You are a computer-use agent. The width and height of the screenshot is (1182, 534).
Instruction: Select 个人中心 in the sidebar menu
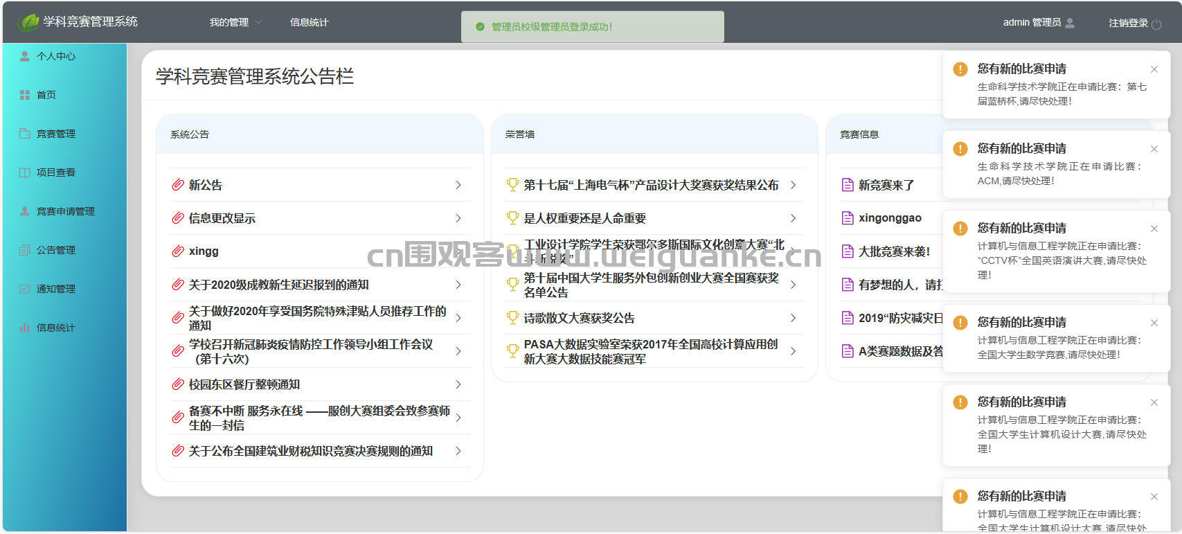point(64,56)
